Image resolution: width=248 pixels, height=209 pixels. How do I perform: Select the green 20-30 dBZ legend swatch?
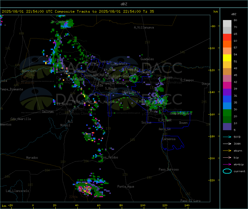[x=227, y=113]
